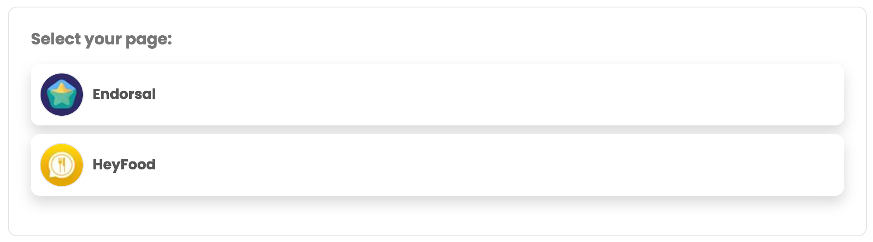This screenshot has height=242, width=873.
Task: Select the Endorsal page option
Action: 436,95
